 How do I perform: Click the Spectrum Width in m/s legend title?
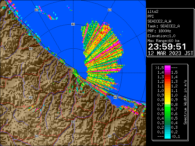click(185, 102)
